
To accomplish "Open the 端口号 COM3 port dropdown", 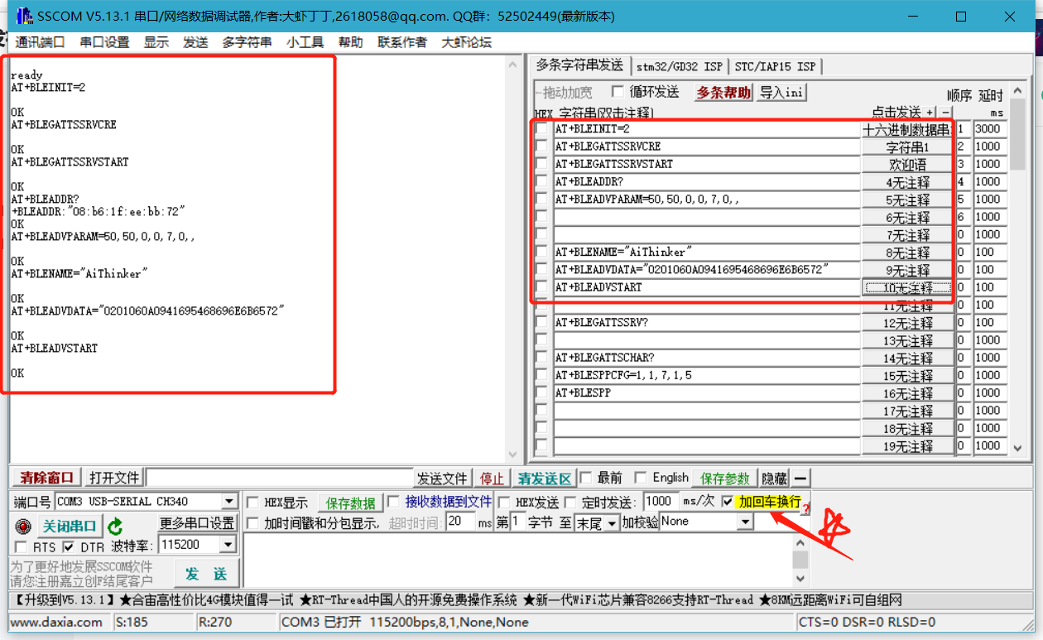I will pos(229,502).
